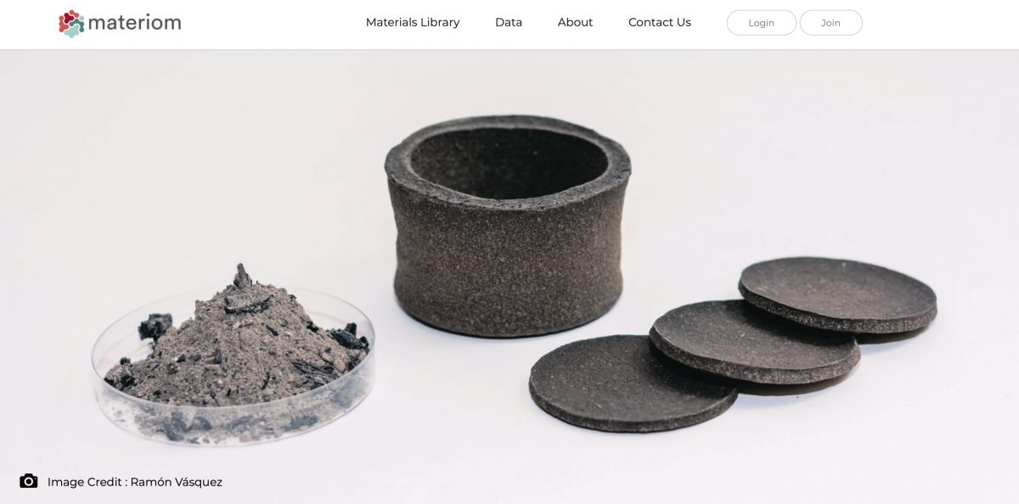Click the Materiom colorful molecule logo icon
Image resolution: width=1019 pixels, height=504 pixels.
click(71, 24)
